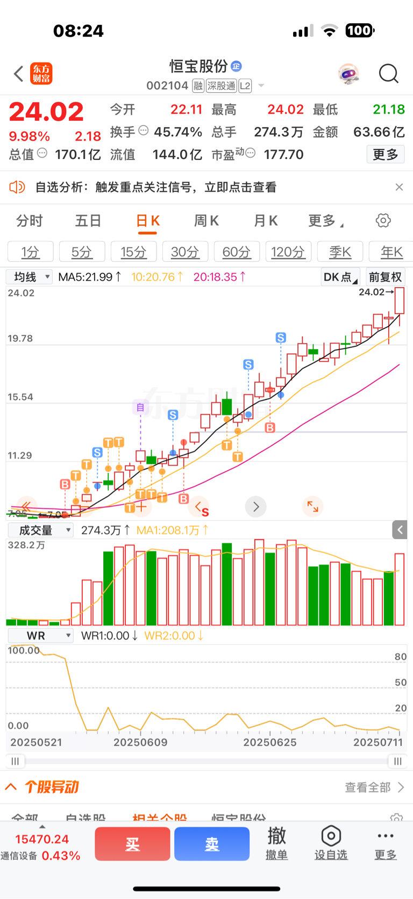Tap the left arrow S chart button
413x899 pixels.
[x=200, y=507]
